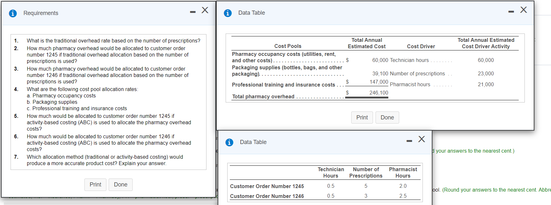Click the 'Total Annual Estimated Cost' header
Image resolution: width=551 pixels, height=205 pixels.
click(367, 43)
